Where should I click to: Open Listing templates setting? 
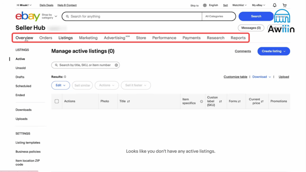pyautogui.click(x=28, y=143)
